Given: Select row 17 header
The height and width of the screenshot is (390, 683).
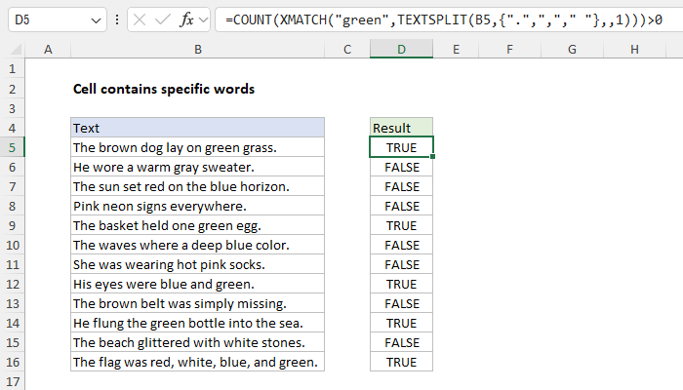Looking at the screenshot, I should coord(12,382).
